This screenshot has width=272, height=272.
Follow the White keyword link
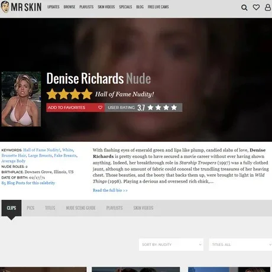tap(67, 150)
